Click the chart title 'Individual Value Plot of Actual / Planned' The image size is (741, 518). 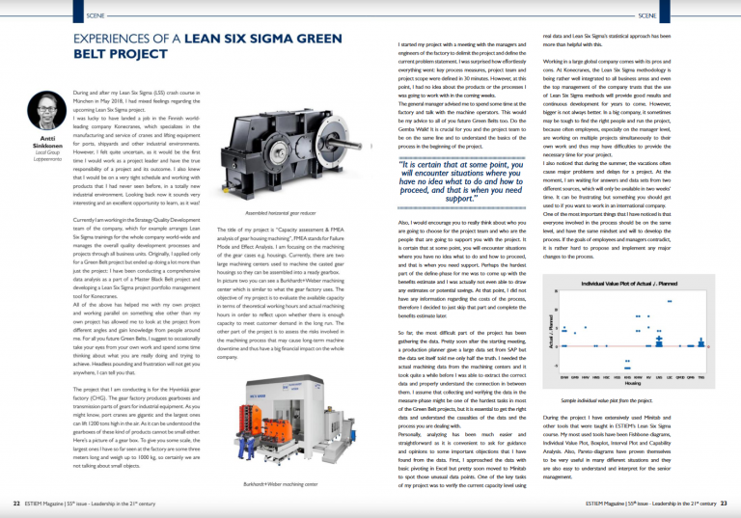point(629,284)
